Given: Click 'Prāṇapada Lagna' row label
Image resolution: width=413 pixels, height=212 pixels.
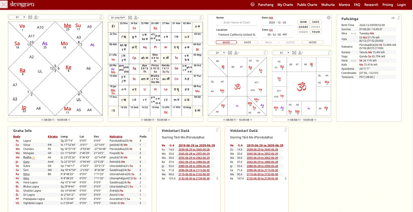Looking at the screenshot, I should click(34, 199).
